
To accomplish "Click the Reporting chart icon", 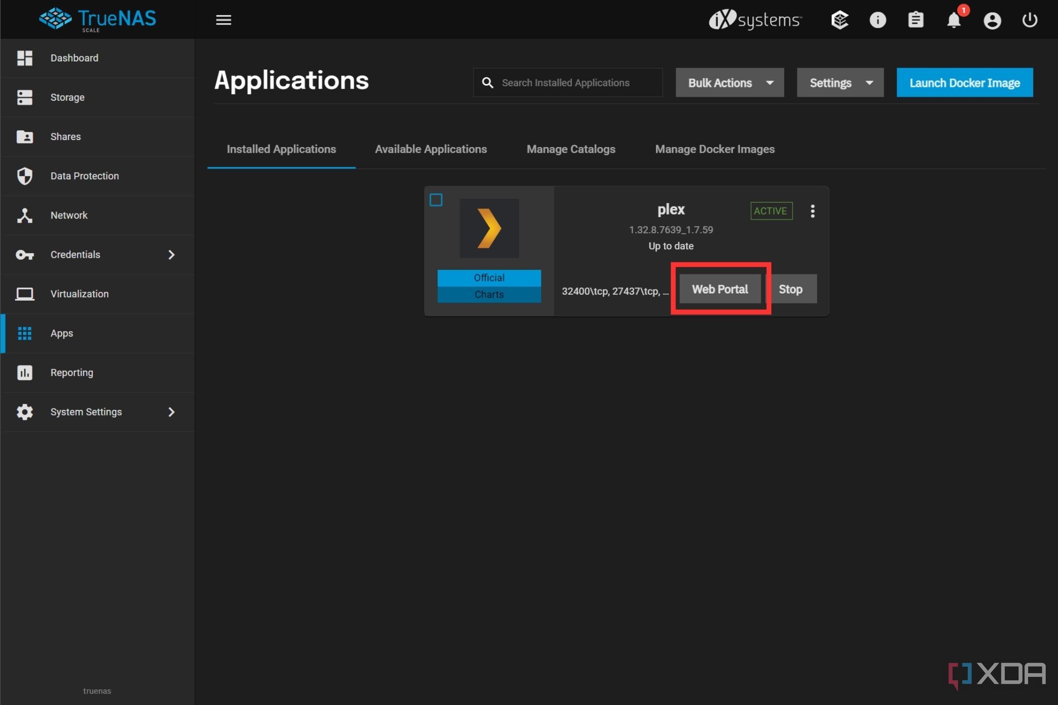I will [24, 372].
